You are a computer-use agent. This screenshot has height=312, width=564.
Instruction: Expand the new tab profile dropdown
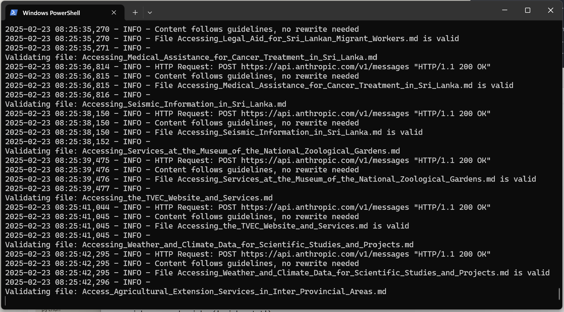click(150, 12)
